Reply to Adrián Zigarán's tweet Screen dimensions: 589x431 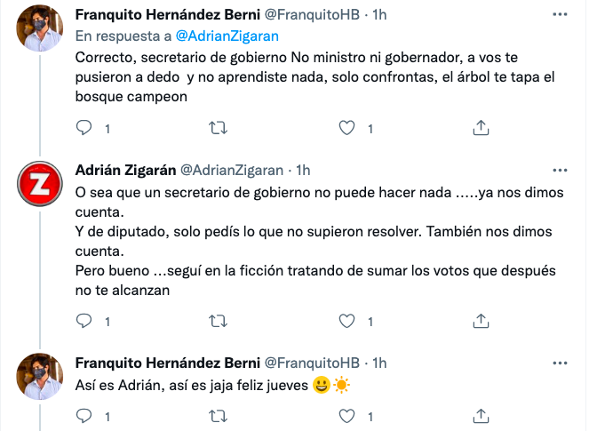(84, 320)
